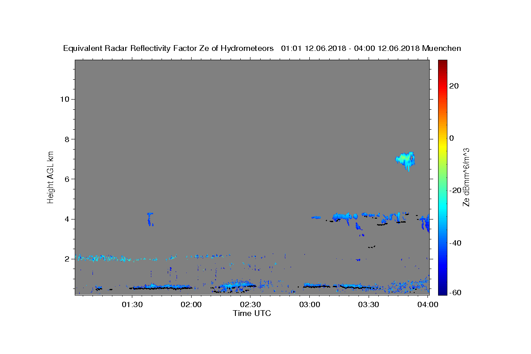Click the '01:30' time tick label
This screenshot has width=531, height=354.
click(x=132, y=304)
